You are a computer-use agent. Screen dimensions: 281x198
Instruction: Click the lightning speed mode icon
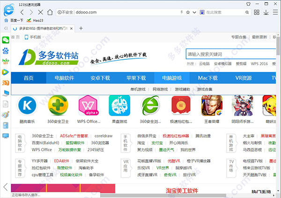(x=182, y=12)
